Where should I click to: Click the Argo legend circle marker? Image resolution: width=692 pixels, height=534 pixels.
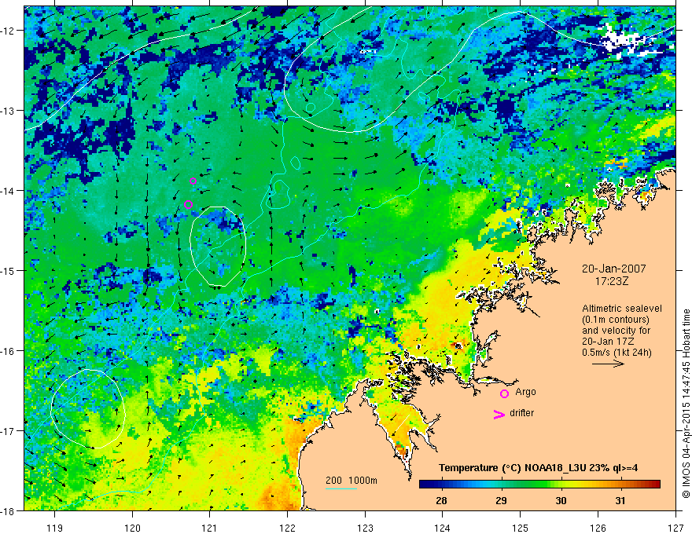click(504, 393)
